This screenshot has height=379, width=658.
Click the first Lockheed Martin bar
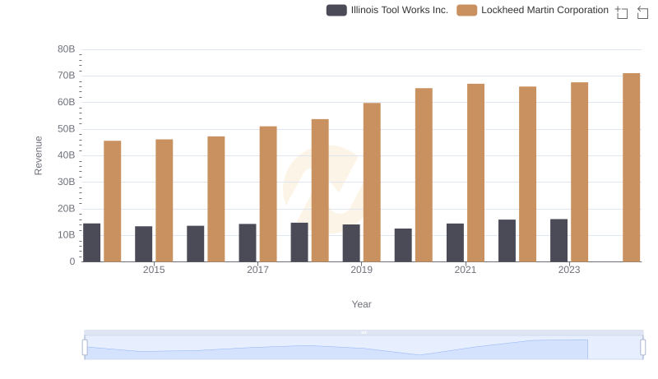113,201
